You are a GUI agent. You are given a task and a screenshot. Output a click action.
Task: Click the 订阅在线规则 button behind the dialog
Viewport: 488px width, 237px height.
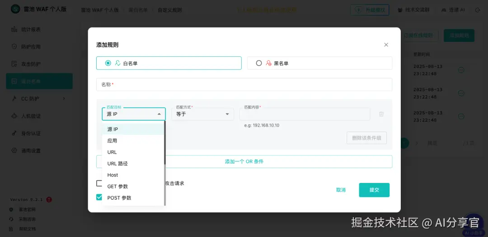tap(419, 36)
